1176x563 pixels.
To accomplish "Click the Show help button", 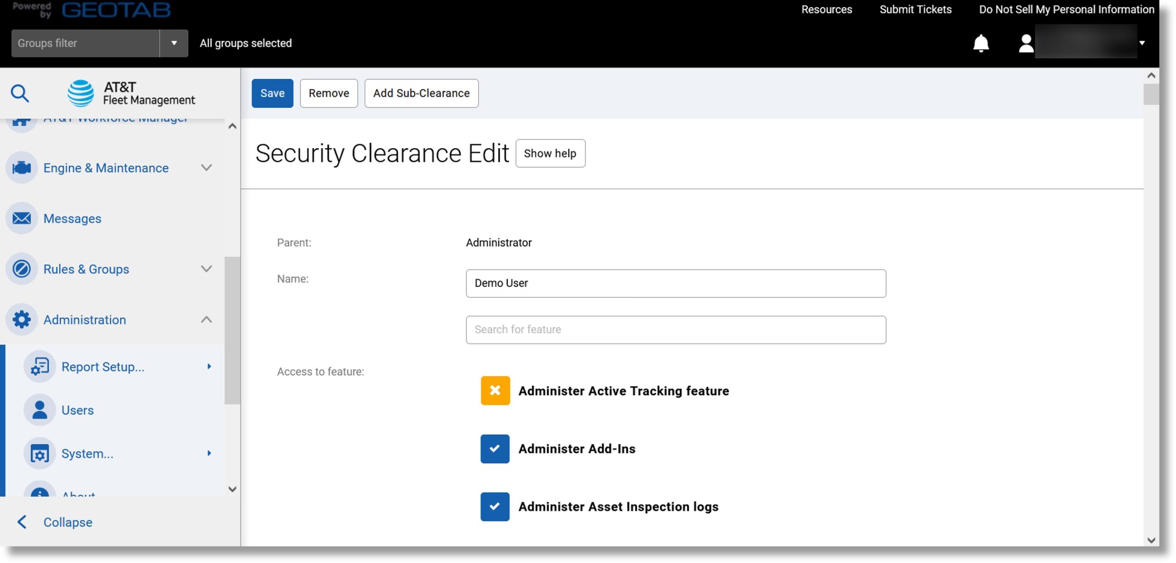I will [x=550, y=153].
